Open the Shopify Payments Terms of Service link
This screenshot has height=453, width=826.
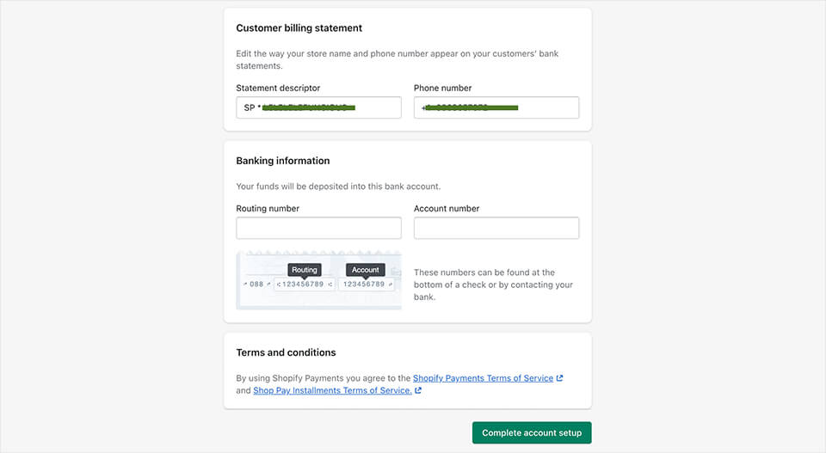(x=483, y=378)
